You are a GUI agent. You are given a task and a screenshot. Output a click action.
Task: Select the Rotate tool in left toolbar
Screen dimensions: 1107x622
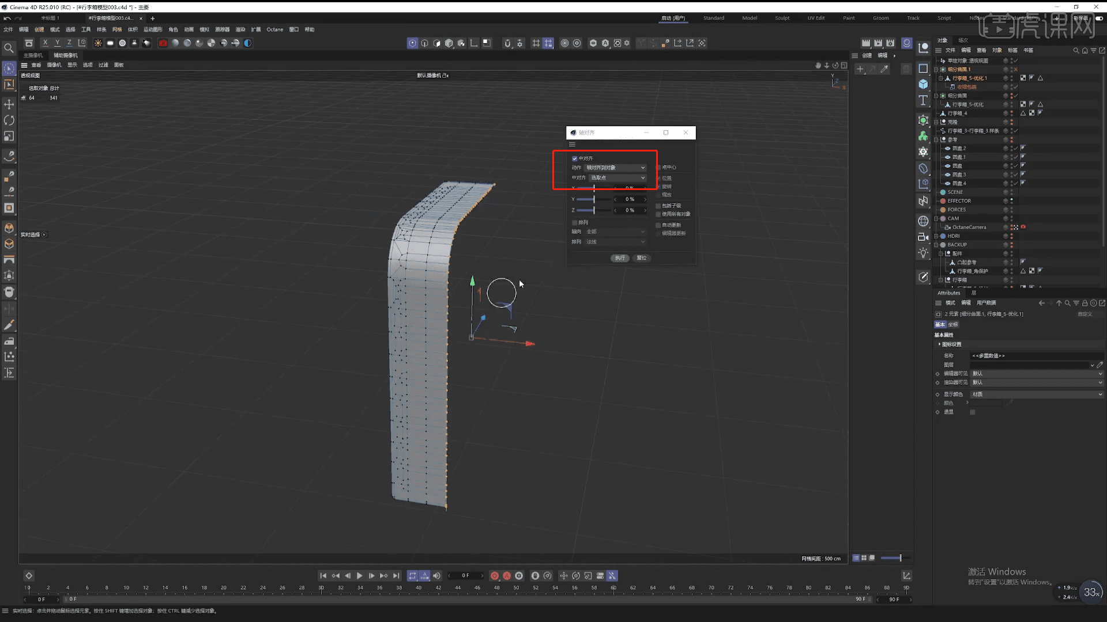[9, 120]
